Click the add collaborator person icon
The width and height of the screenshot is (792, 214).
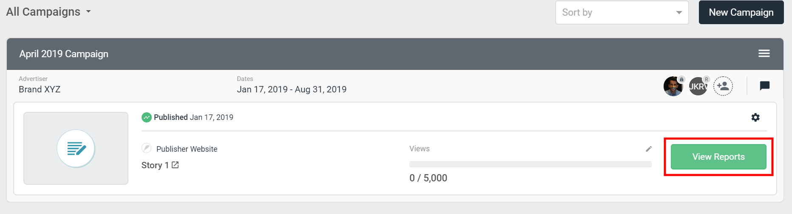[723, 86]
